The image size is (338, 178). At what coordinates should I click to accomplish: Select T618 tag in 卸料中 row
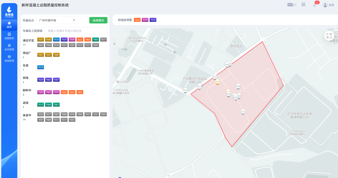(56, 92)
